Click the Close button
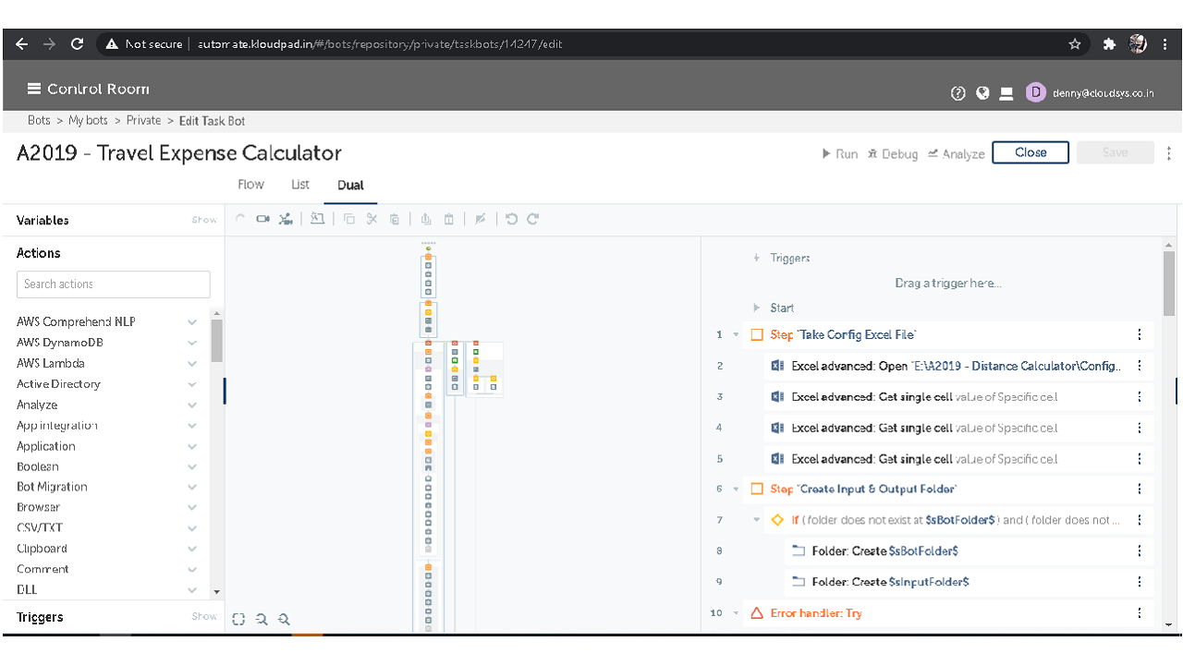The image size is (1183, 665). pos(1030,152)
